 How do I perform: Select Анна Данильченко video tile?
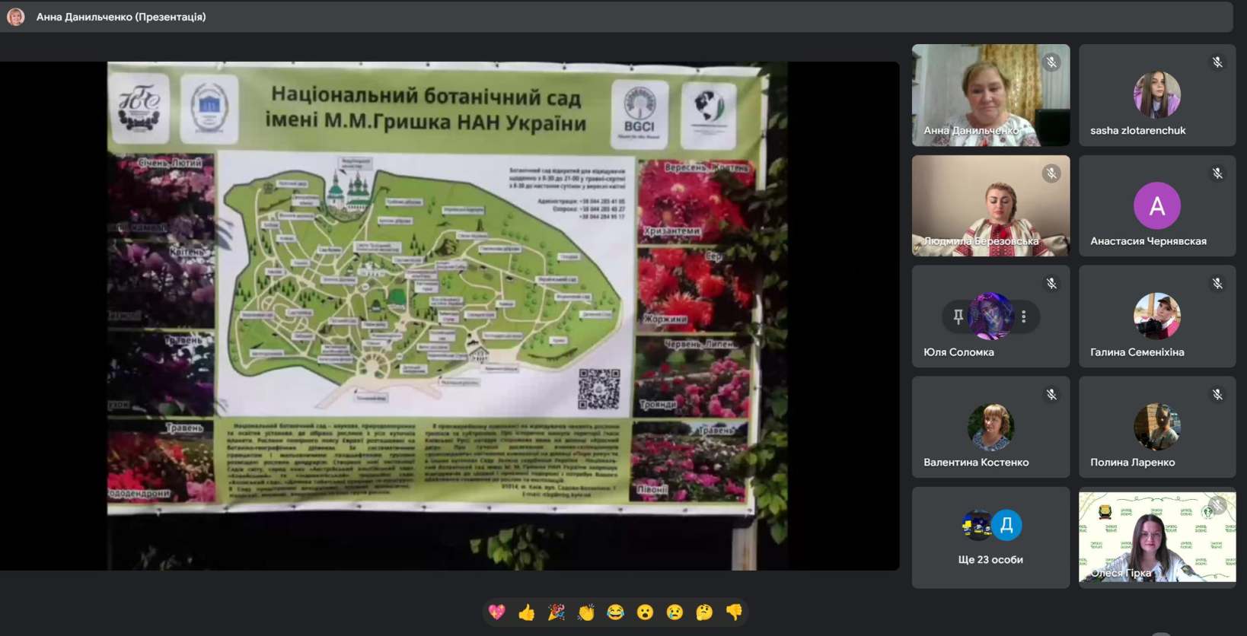[990, 95]
